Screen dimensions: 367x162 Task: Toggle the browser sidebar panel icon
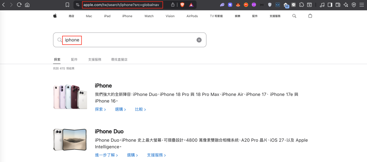pos(330,5)
